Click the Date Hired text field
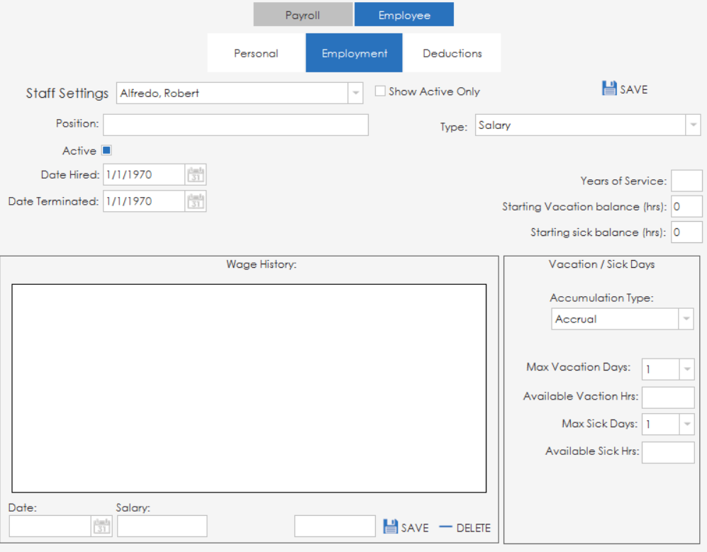 (x=144, y=174)
